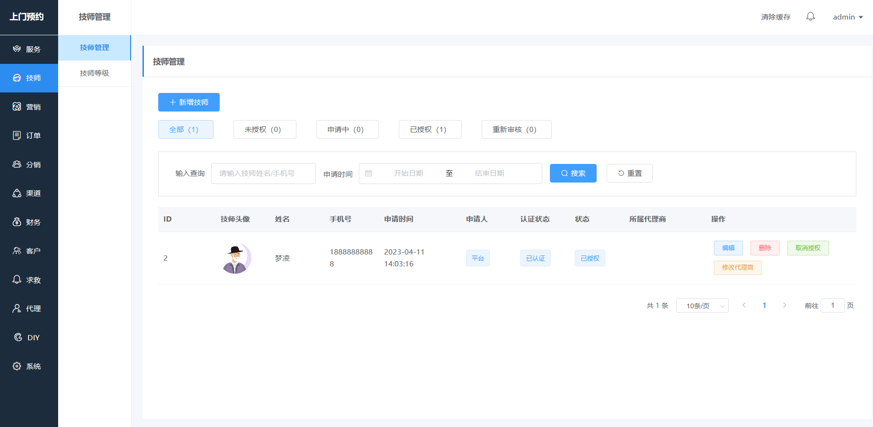Click the calendar icon in the date range field
Screen dimensions: 873x427
tap(369, 173)
